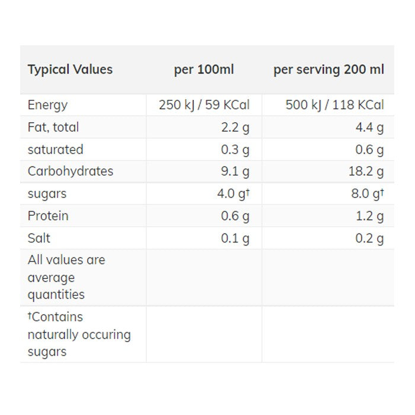Select the "sugars" row label

47,194
